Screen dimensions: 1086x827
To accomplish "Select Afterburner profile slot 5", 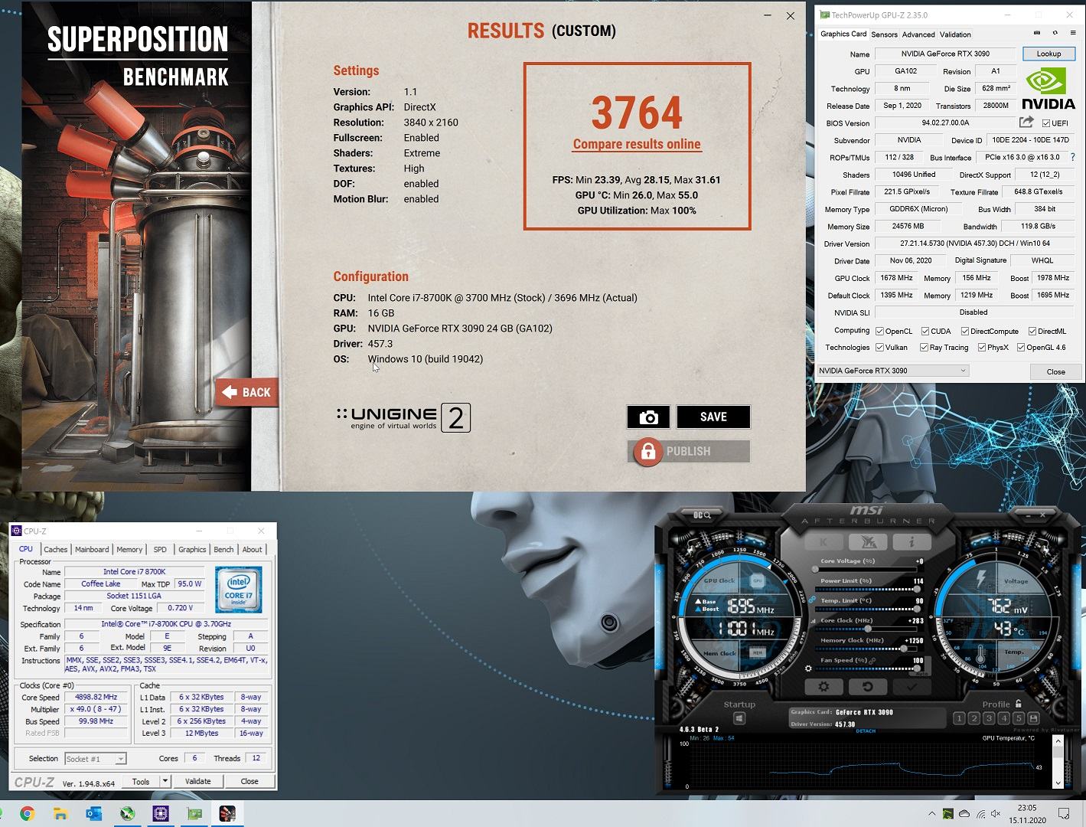I will [1019, 718].
